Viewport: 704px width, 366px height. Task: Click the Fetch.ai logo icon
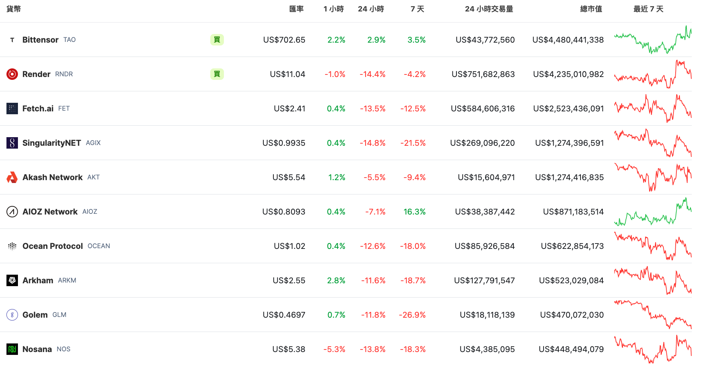(x=12, y=109)
